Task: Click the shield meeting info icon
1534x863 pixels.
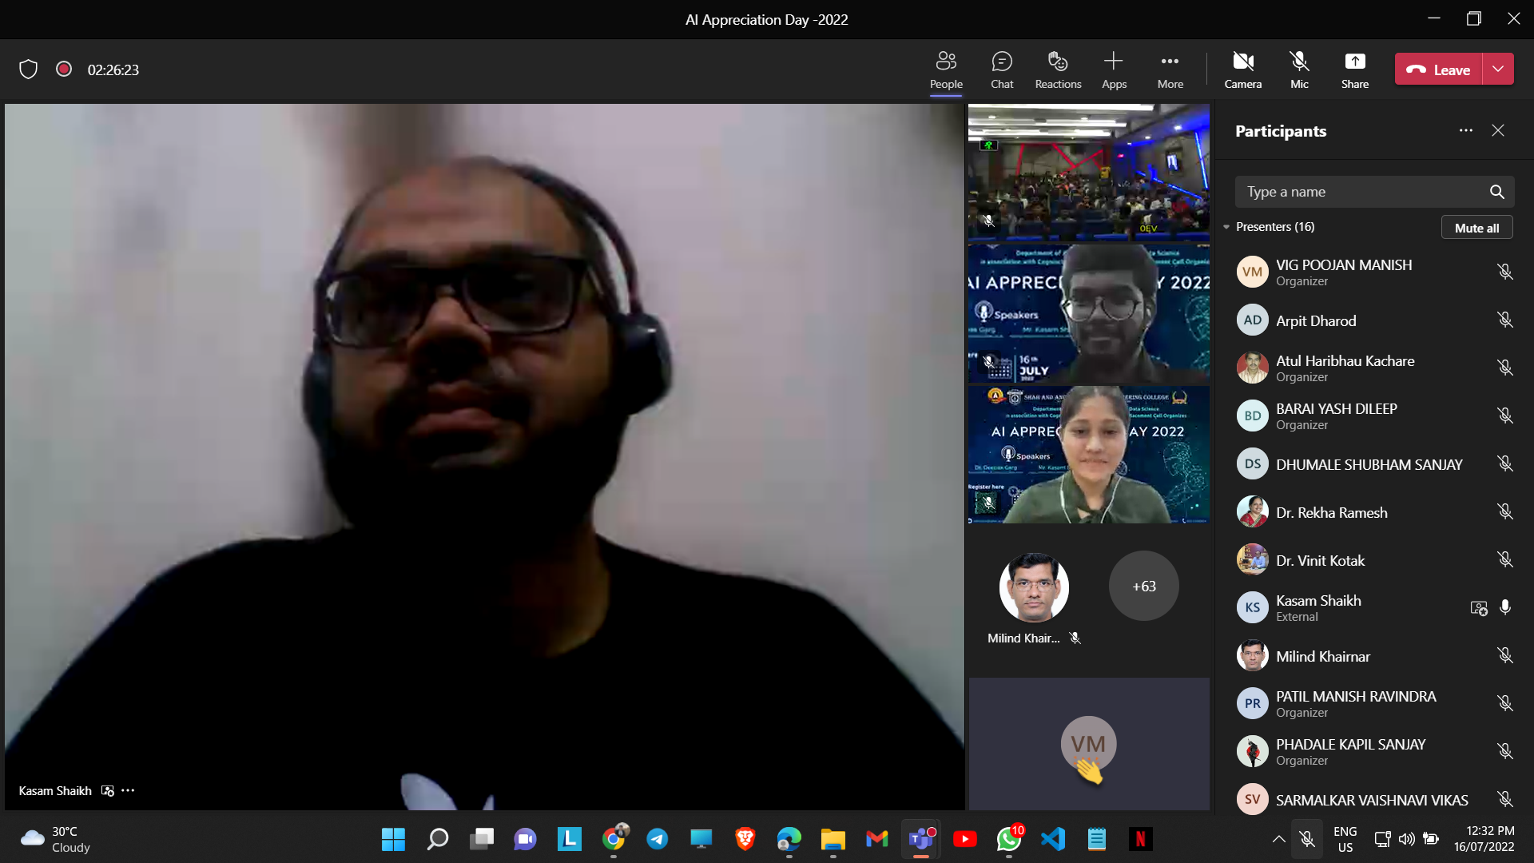Action: 29,70
